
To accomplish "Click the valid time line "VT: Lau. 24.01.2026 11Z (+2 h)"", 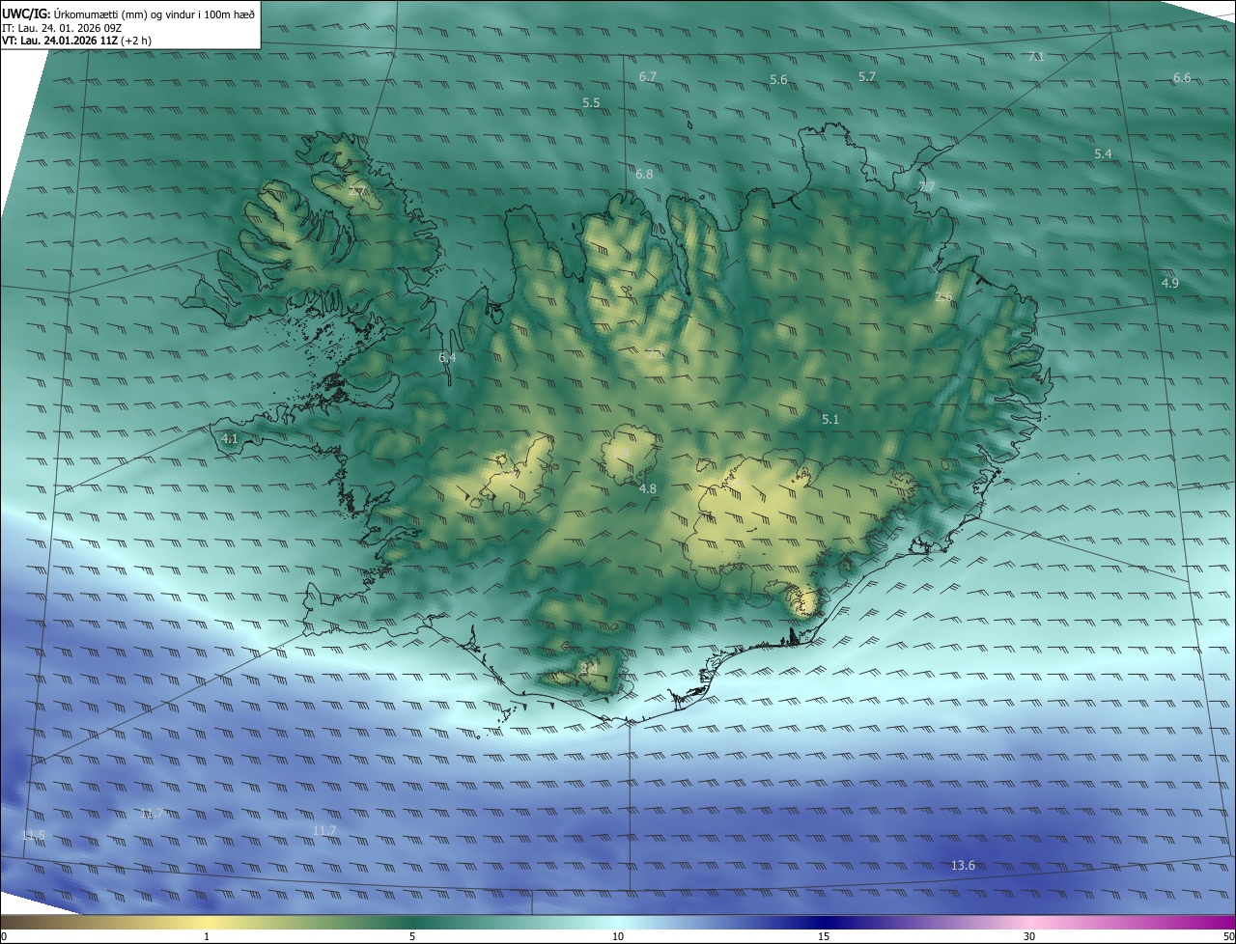I will (x=76, y=41).
